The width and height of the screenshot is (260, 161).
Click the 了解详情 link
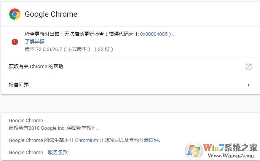click(x=35, y=41)
